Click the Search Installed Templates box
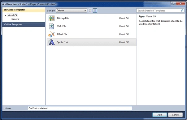Image resolution: width=187 pixels, height=120 pixels. tap(160, 11)
